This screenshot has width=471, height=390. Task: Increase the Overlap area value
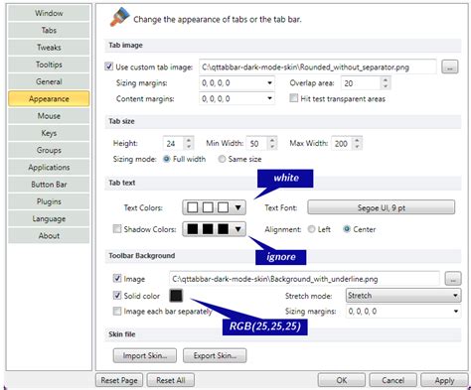(x=386, y=79)
